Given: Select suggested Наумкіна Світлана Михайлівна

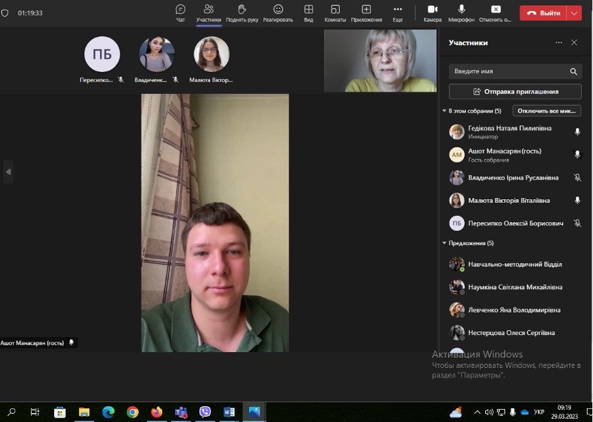Looking at the screenshot, I should (515, 287).
